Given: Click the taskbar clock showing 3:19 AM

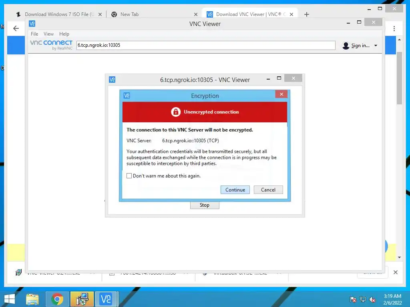Looking at the screenshot, I should pyautogui.click(x=392, y=299).
